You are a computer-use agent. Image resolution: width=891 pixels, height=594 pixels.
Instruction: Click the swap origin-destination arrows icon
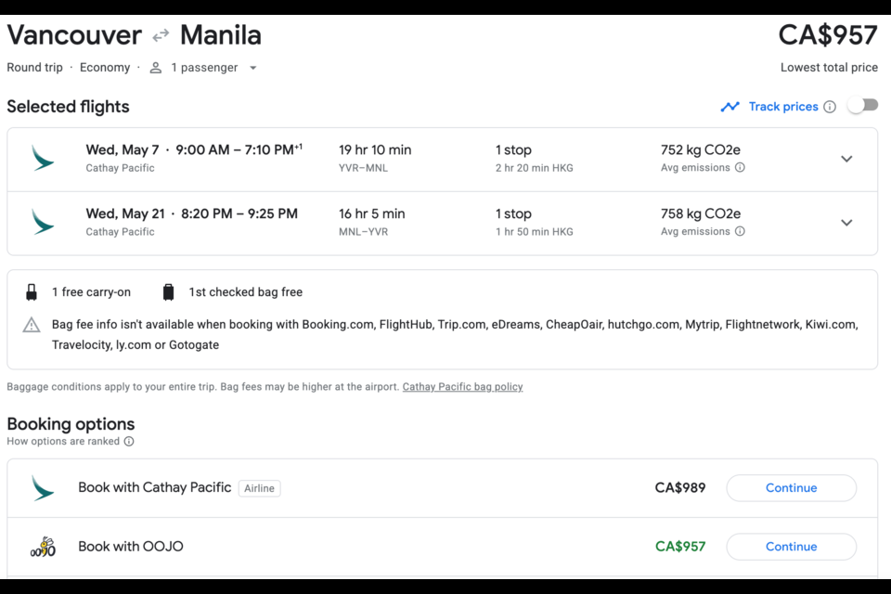(x=161, y=35)
